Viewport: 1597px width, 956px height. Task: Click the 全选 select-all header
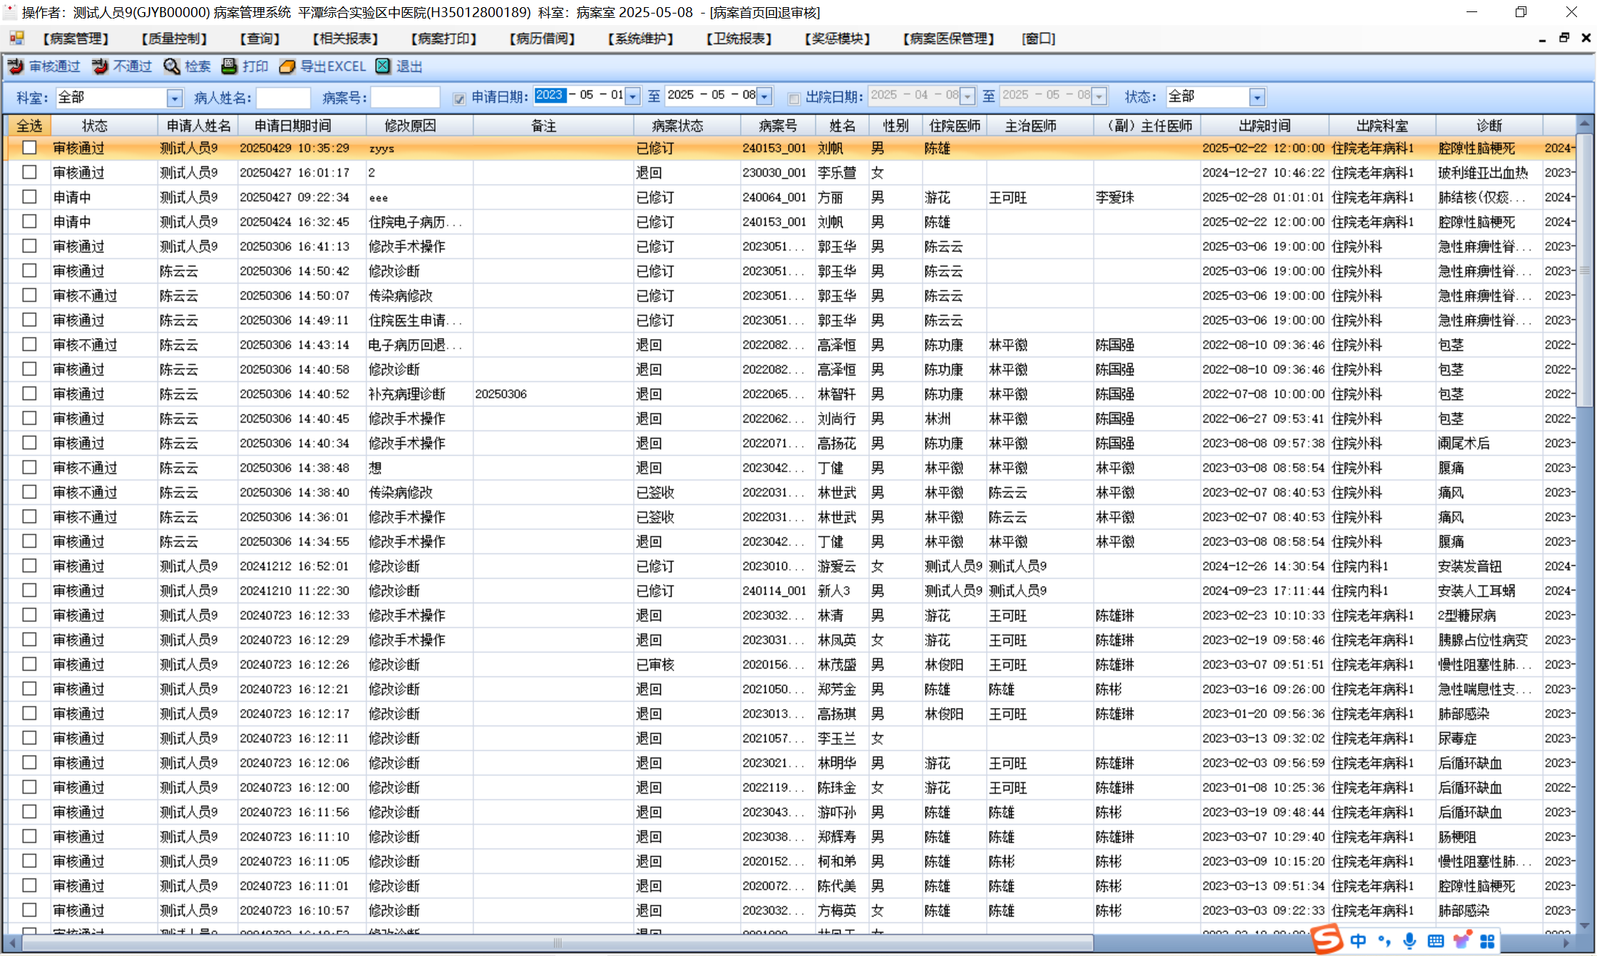pyautogui.click(x=29, y=125)
